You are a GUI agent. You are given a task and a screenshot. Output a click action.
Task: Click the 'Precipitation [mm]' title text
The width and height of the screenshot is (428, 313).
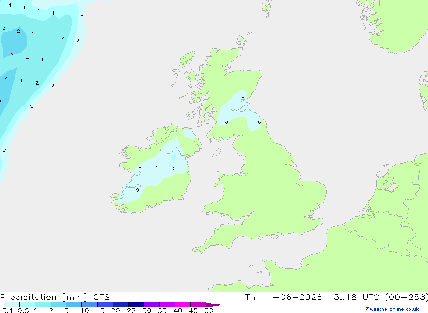pyautogui.click(x=44, y=297)
